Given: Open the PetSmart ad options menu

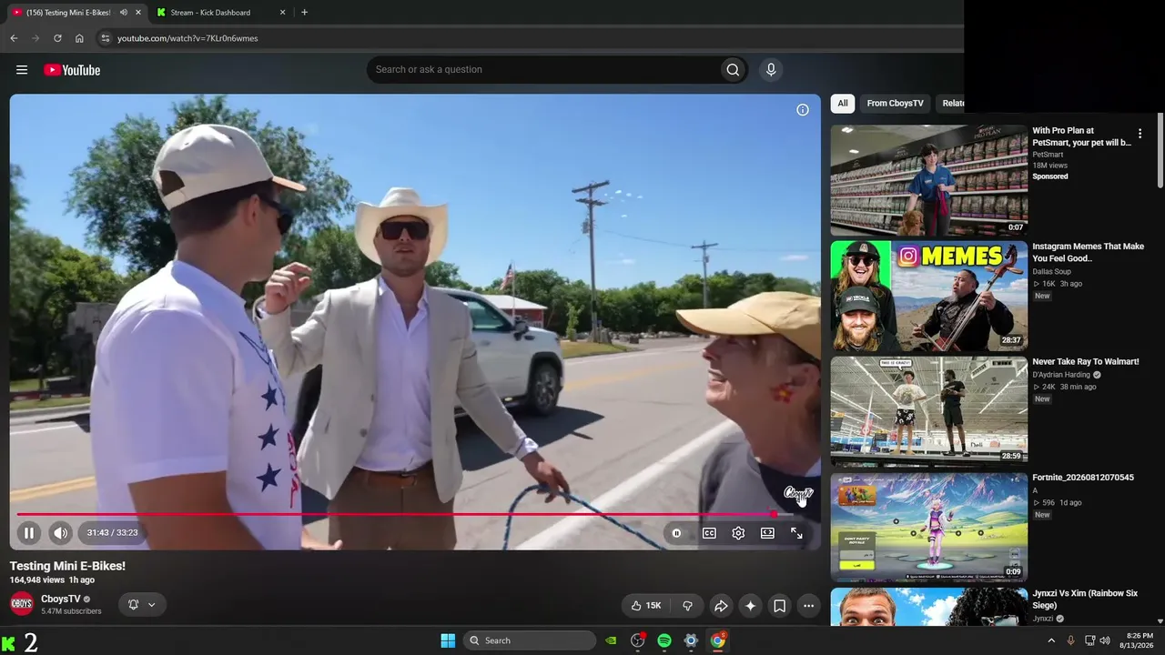Looking at the screenshot, I should 1140,134.
